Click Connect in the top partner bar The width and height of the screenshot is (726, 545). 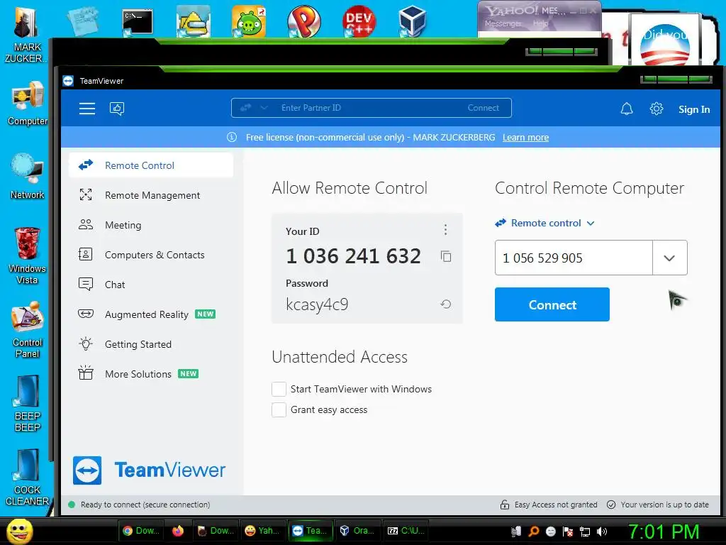[483, 108]
